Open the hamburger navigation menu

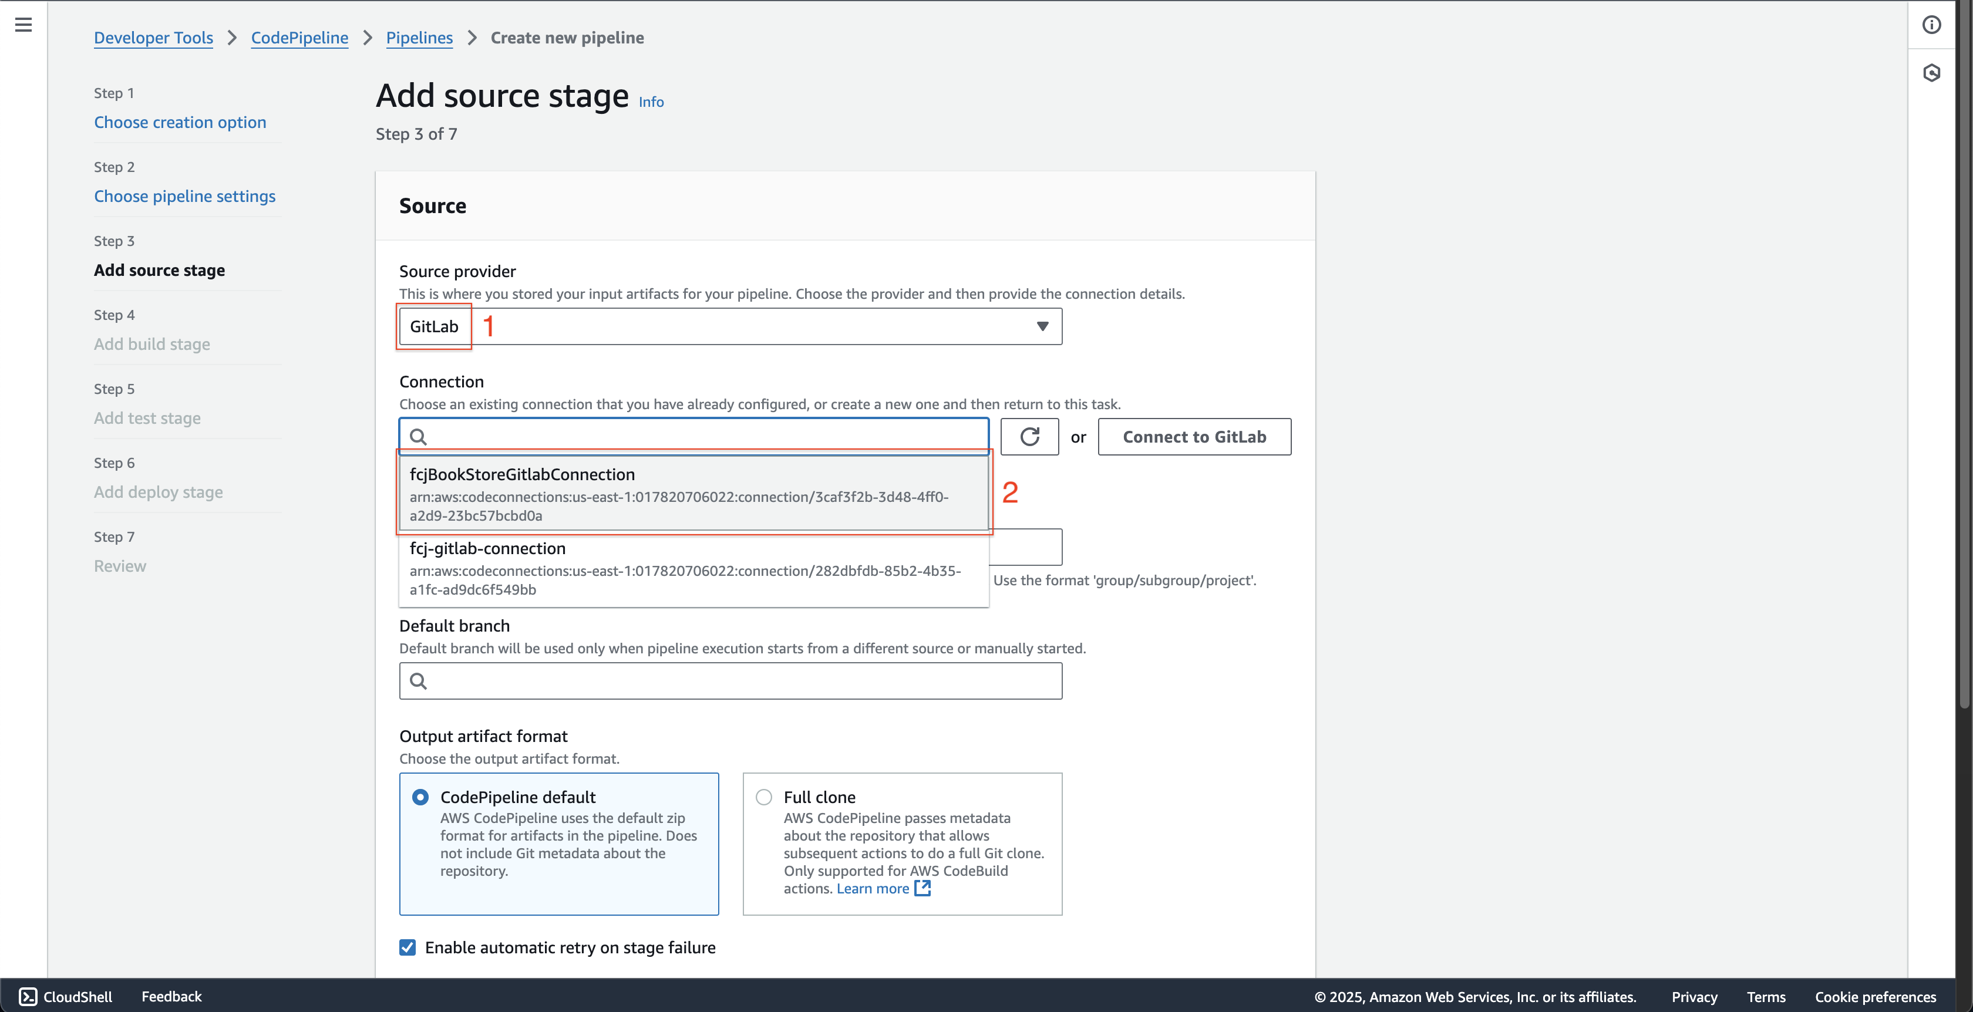click(x=23, y=25)
